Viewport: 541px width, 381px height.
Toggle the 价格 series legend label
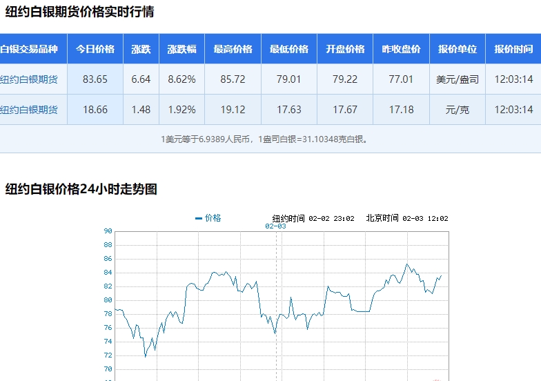pyautogui.click(x=213, y=218)
